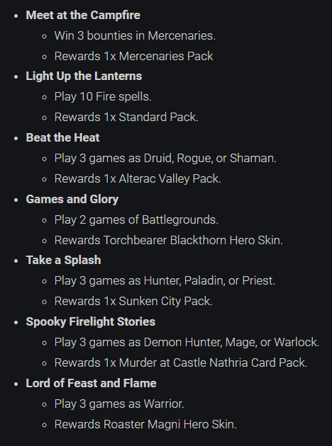This screenshot has width=332, height=446.
Task: Select 'Play 3 games as Demon Hunter' line
Action: (187, 342)
